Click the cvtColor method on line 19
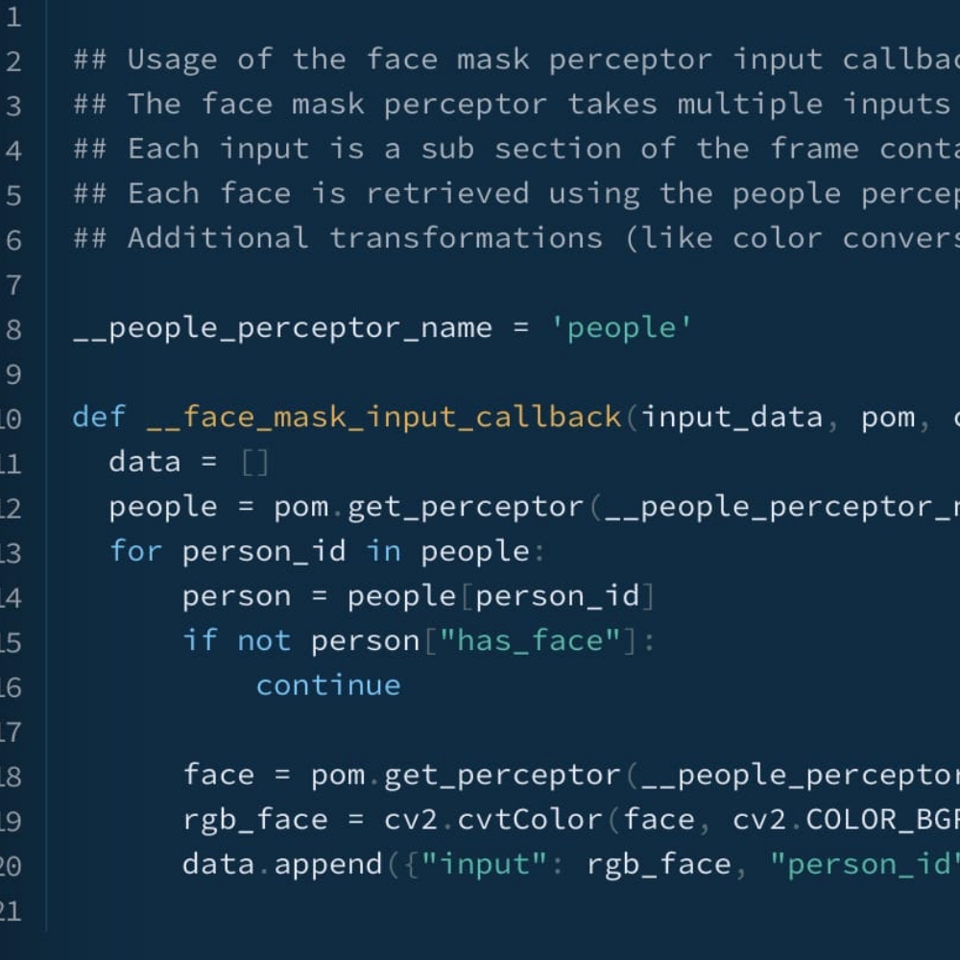960x960 pixels. [530, 820]
